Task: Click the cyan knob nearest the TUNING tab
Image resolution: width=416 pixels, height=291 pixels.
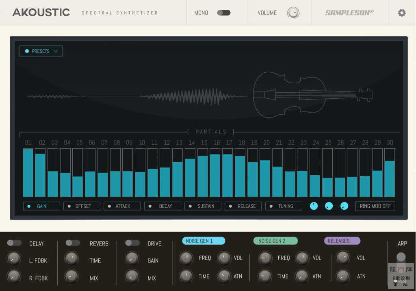Action: click(314, 206)
